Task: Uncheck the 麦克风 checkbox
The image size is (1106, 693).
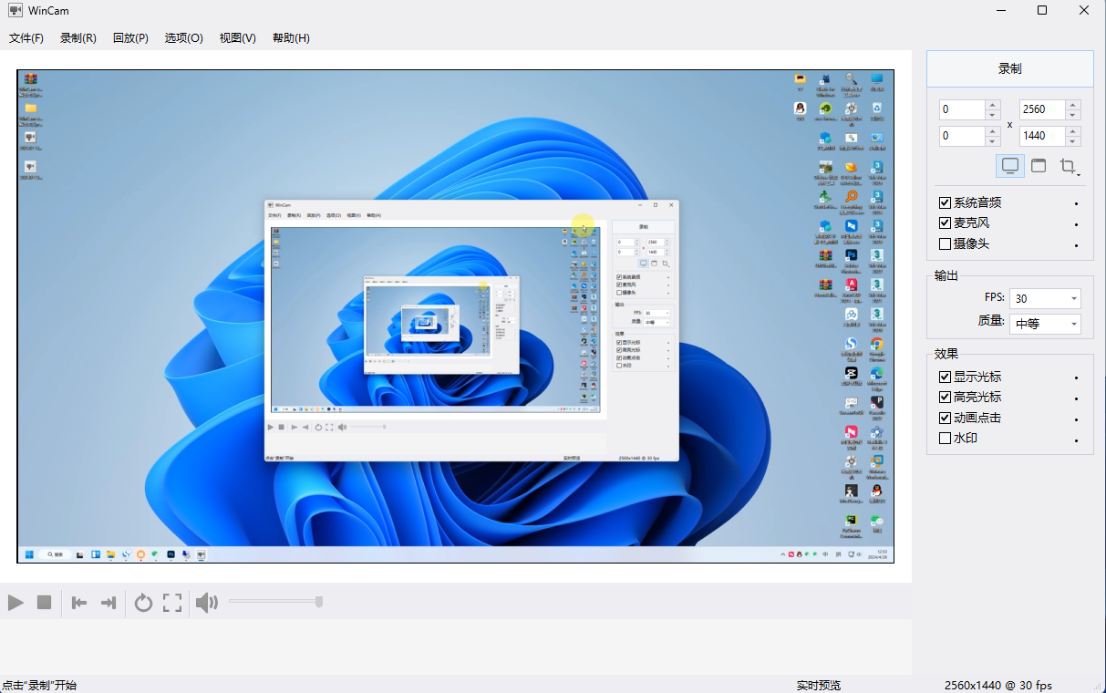Action: tap(945, 223)
